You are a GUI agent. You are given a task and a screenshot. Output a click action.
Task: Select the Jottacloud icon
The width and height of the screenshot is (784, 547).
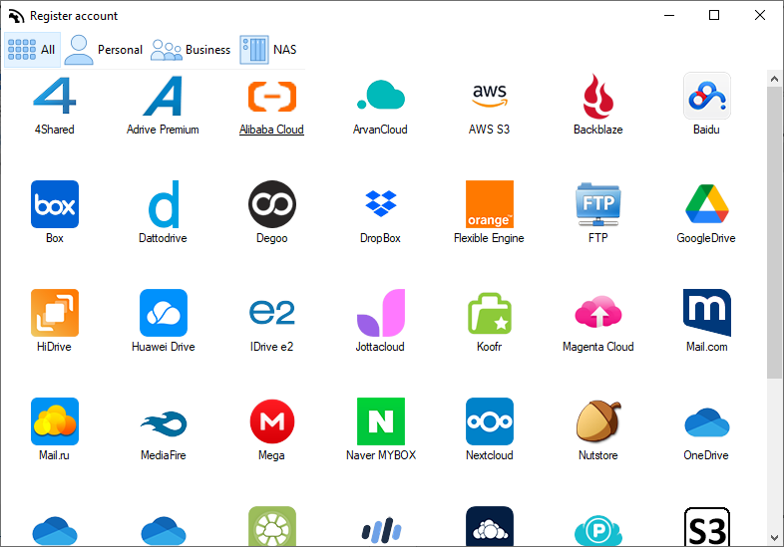[380, 312]
